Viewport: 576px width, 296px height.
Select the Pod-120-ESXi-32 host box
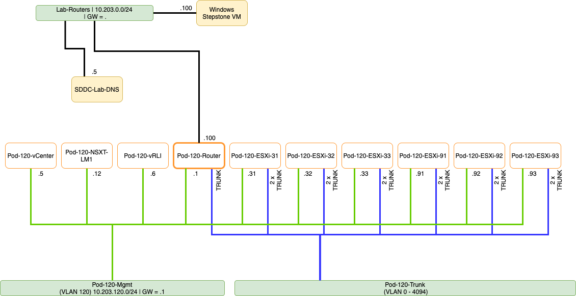[311, 155]
